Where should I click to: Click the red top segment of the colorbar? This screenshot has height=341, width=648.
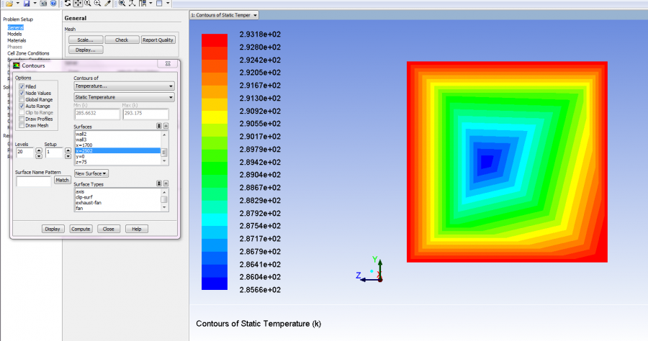(215, 40)
